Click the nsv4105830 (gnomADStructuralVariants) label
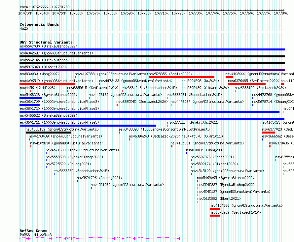 67,143
